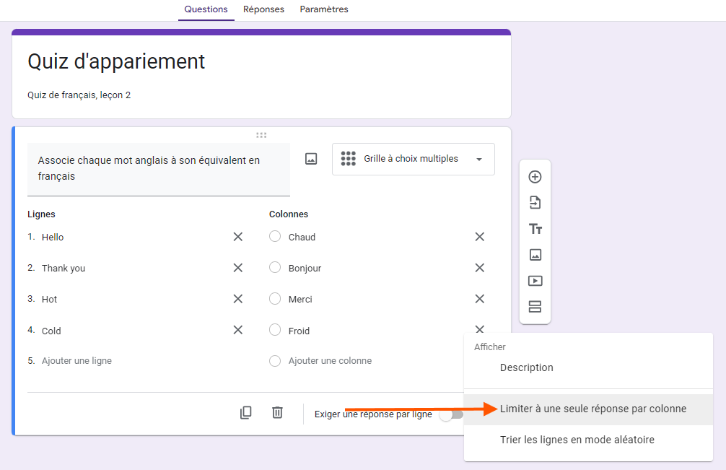Remove the 'Hello' row

[237, 237]
